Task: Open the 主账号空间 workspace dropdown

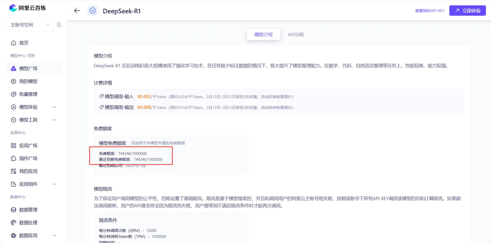Action: (29, 25)
